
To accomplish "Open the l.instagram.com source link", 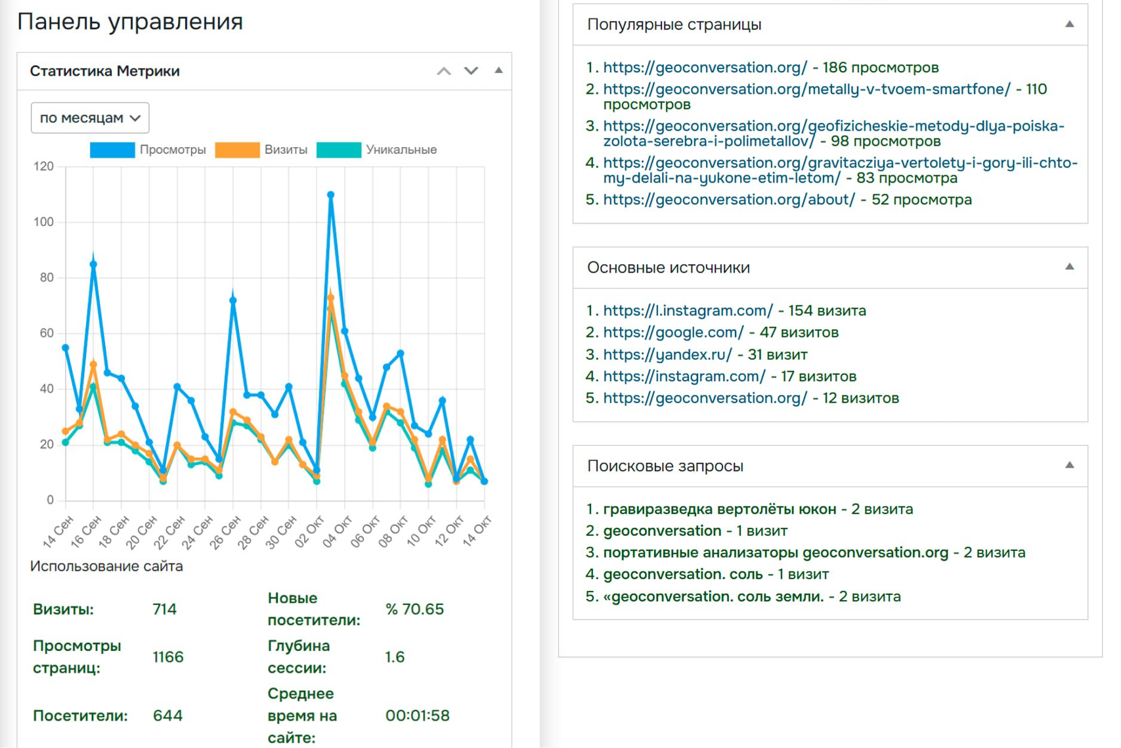I will click(688, 311).
